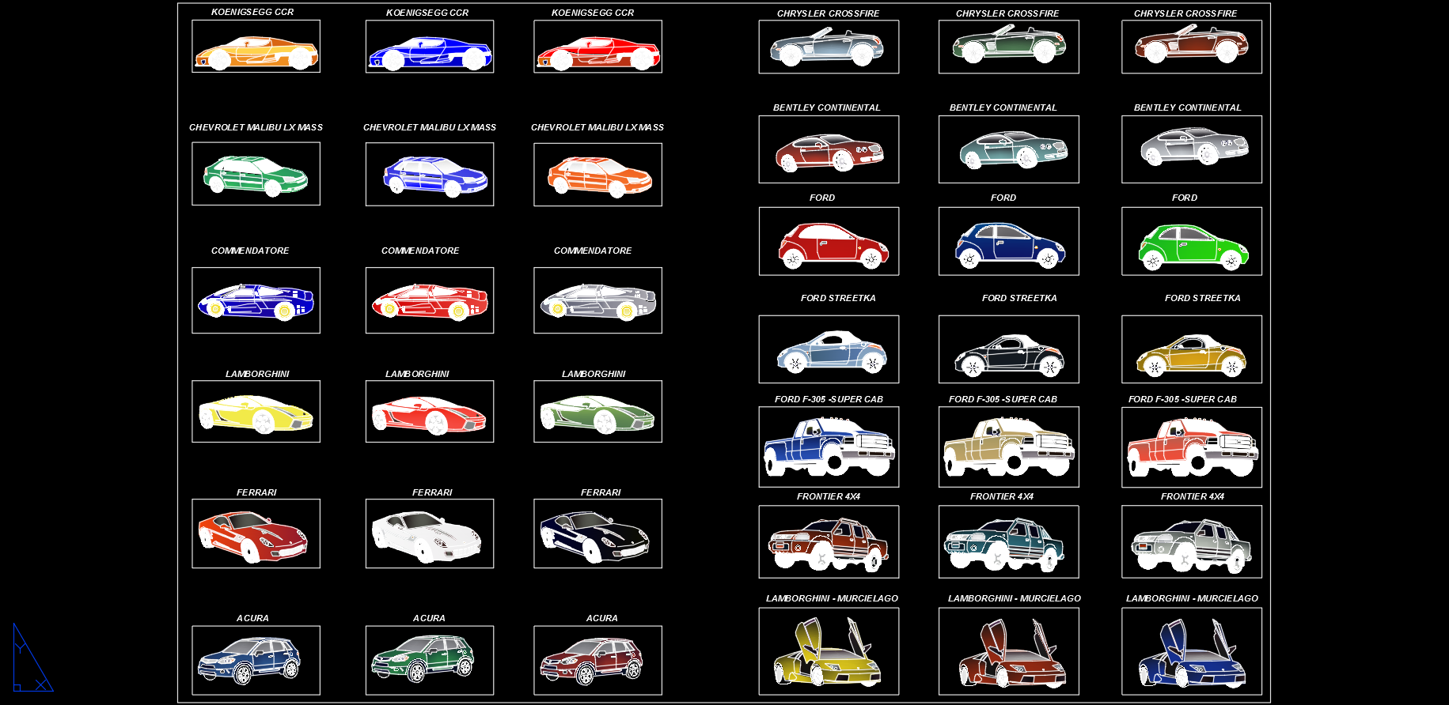Select FORD STREETKA label above the gold car
This screenshot has width=1449, height=705.
tap(1203, 298)
